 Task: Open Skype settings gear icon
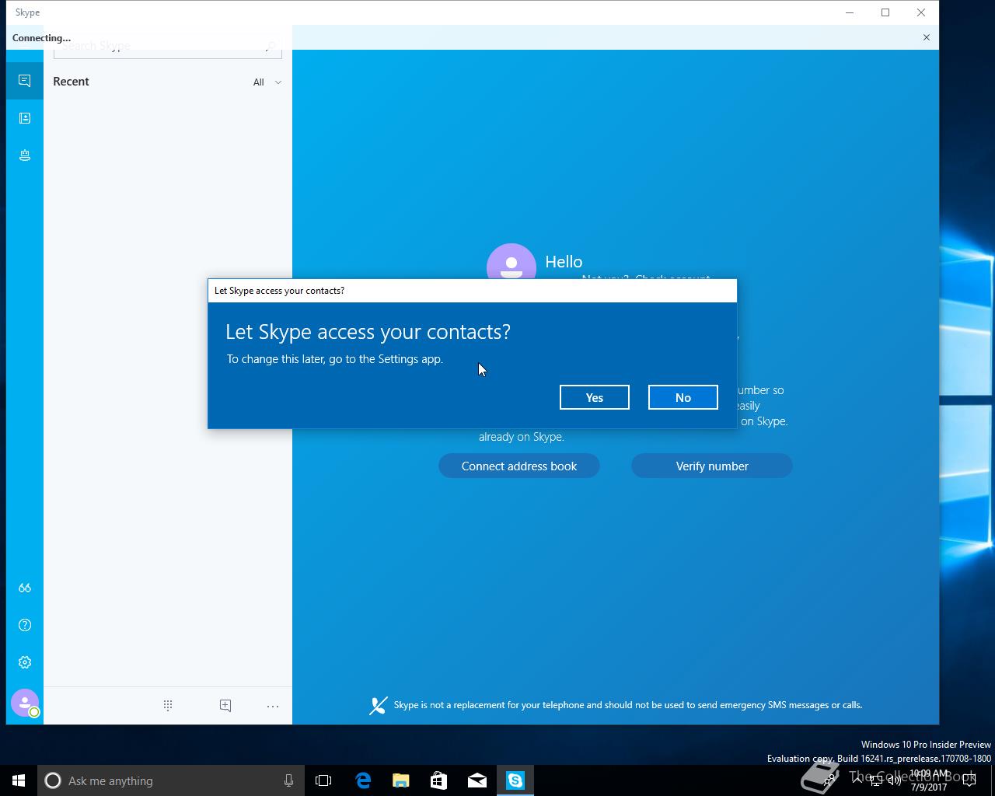[25, 662]
